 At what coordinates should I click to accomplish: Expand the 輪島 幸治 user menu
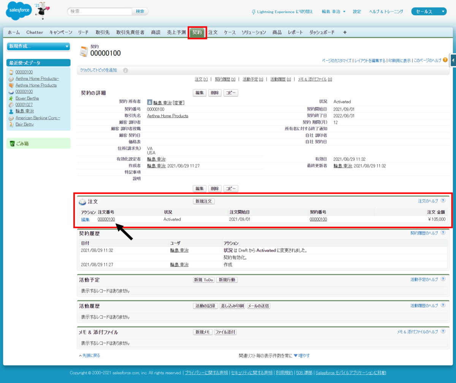click(333, 12)
